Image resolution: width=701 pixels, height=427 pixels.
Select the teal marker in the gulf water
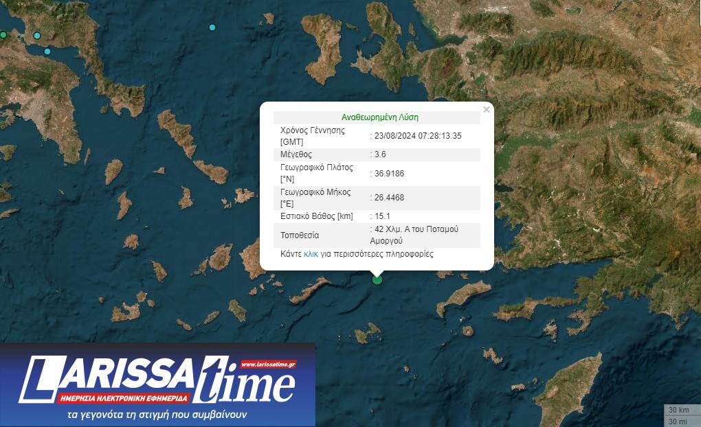click(x=47, y=51)
